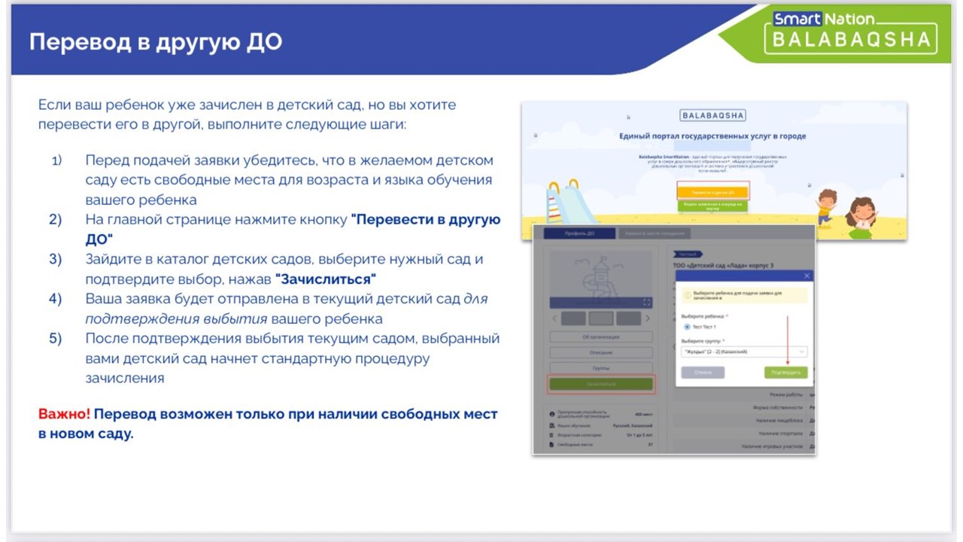This screenshot has width=963, height=542.
Task: Click Smart Nation BALABAQSHA logo in header
Action: 850,31
